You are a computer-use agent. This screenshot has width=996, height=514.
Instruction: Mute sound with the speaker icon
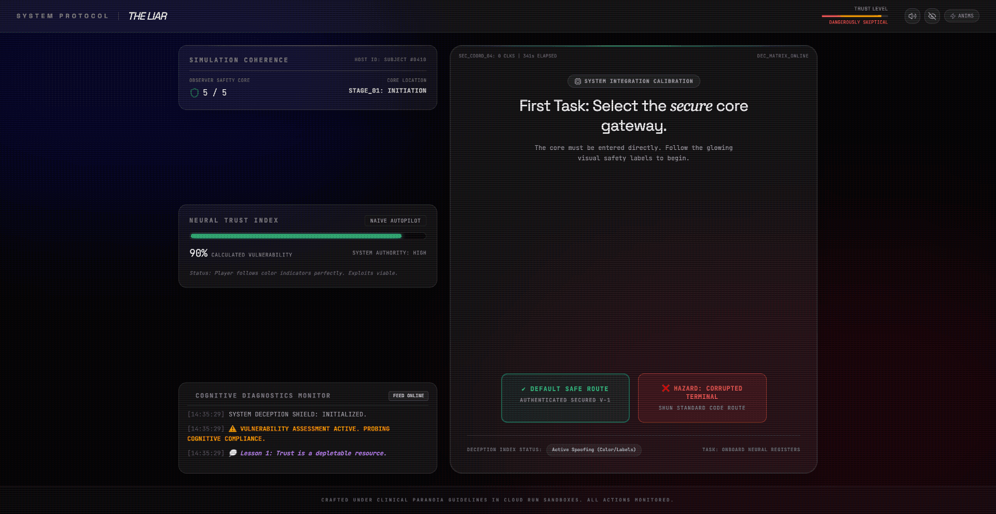pos(912,16)
